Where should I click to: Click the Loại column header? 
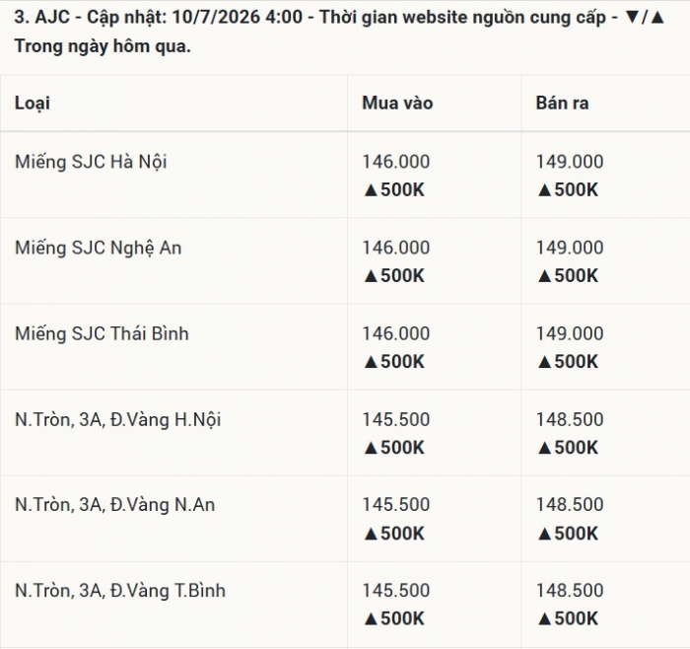[33, 104]
